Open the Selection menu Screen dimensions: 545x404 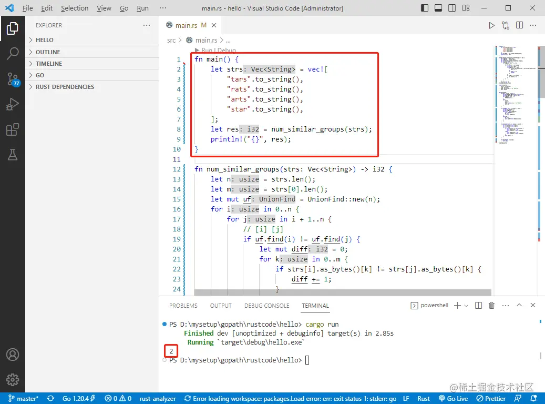coord(75,8)
